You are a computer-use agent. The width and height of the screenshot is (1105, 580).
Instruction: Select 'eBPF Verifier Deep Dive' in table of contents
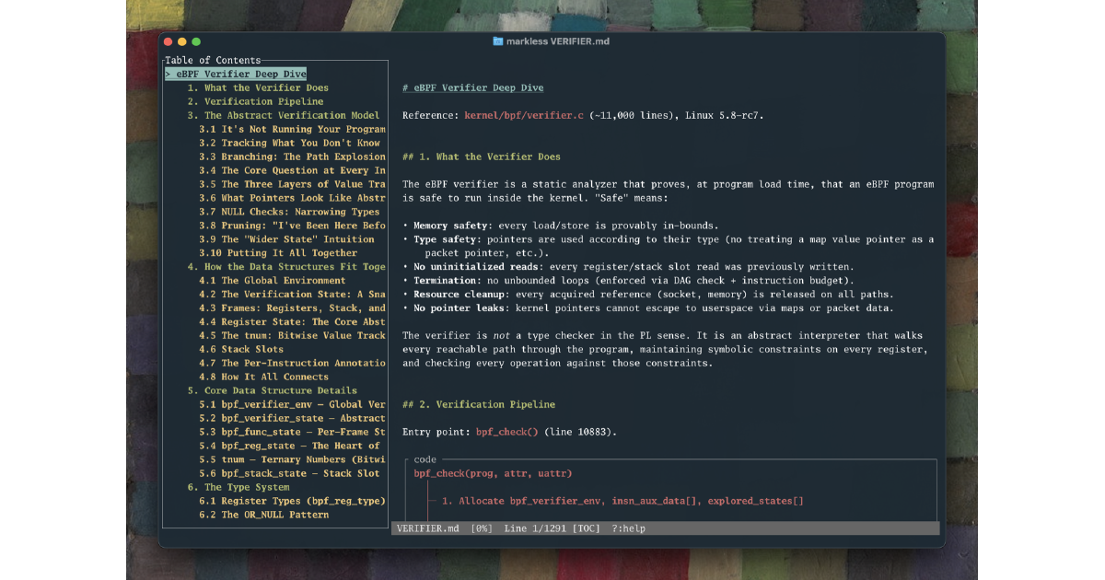(241, 75)
